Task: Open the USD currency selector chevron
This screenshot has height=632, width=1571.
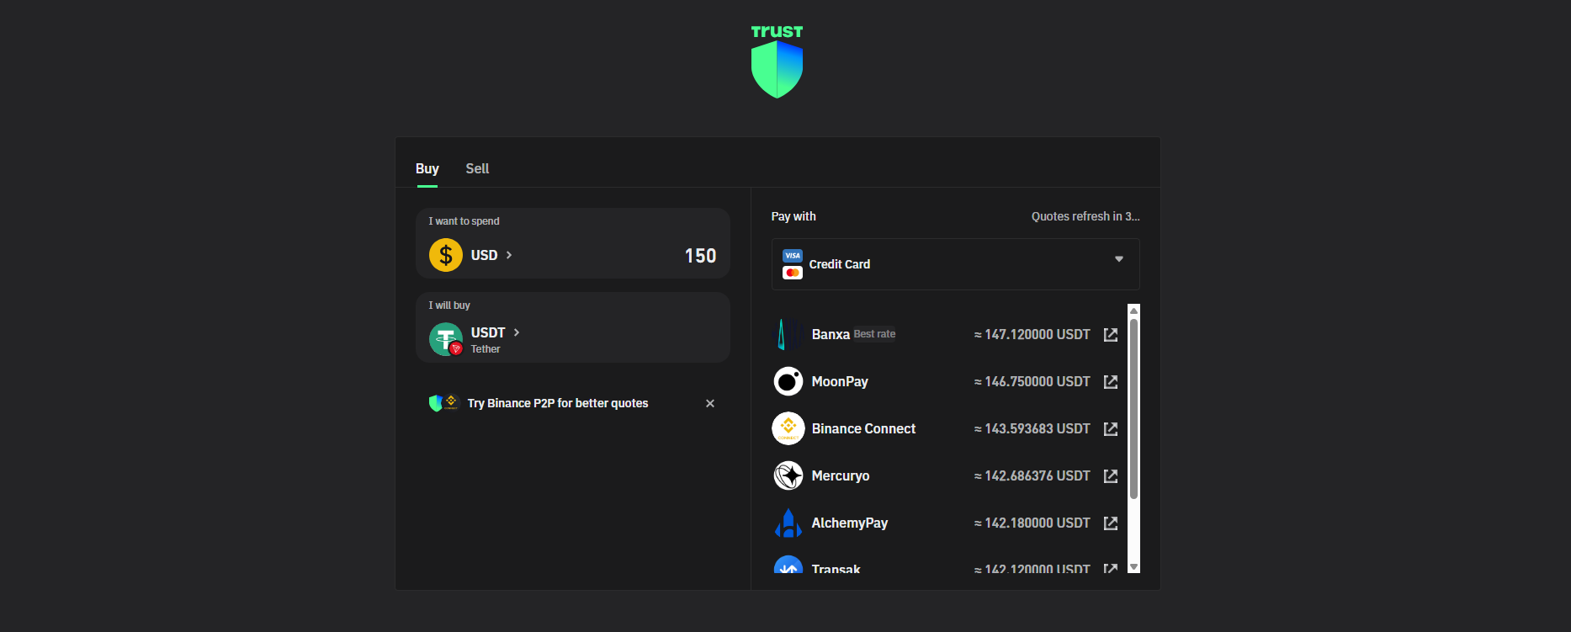Action: 509,255
